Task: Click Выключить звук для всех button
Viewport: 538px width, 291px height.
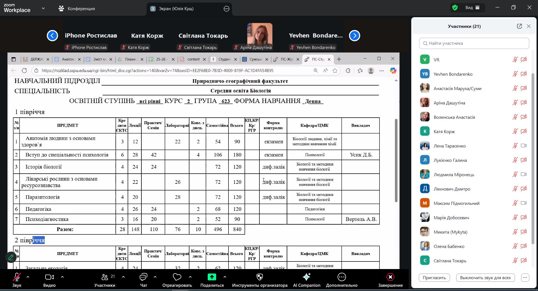Action: point(485,278)
